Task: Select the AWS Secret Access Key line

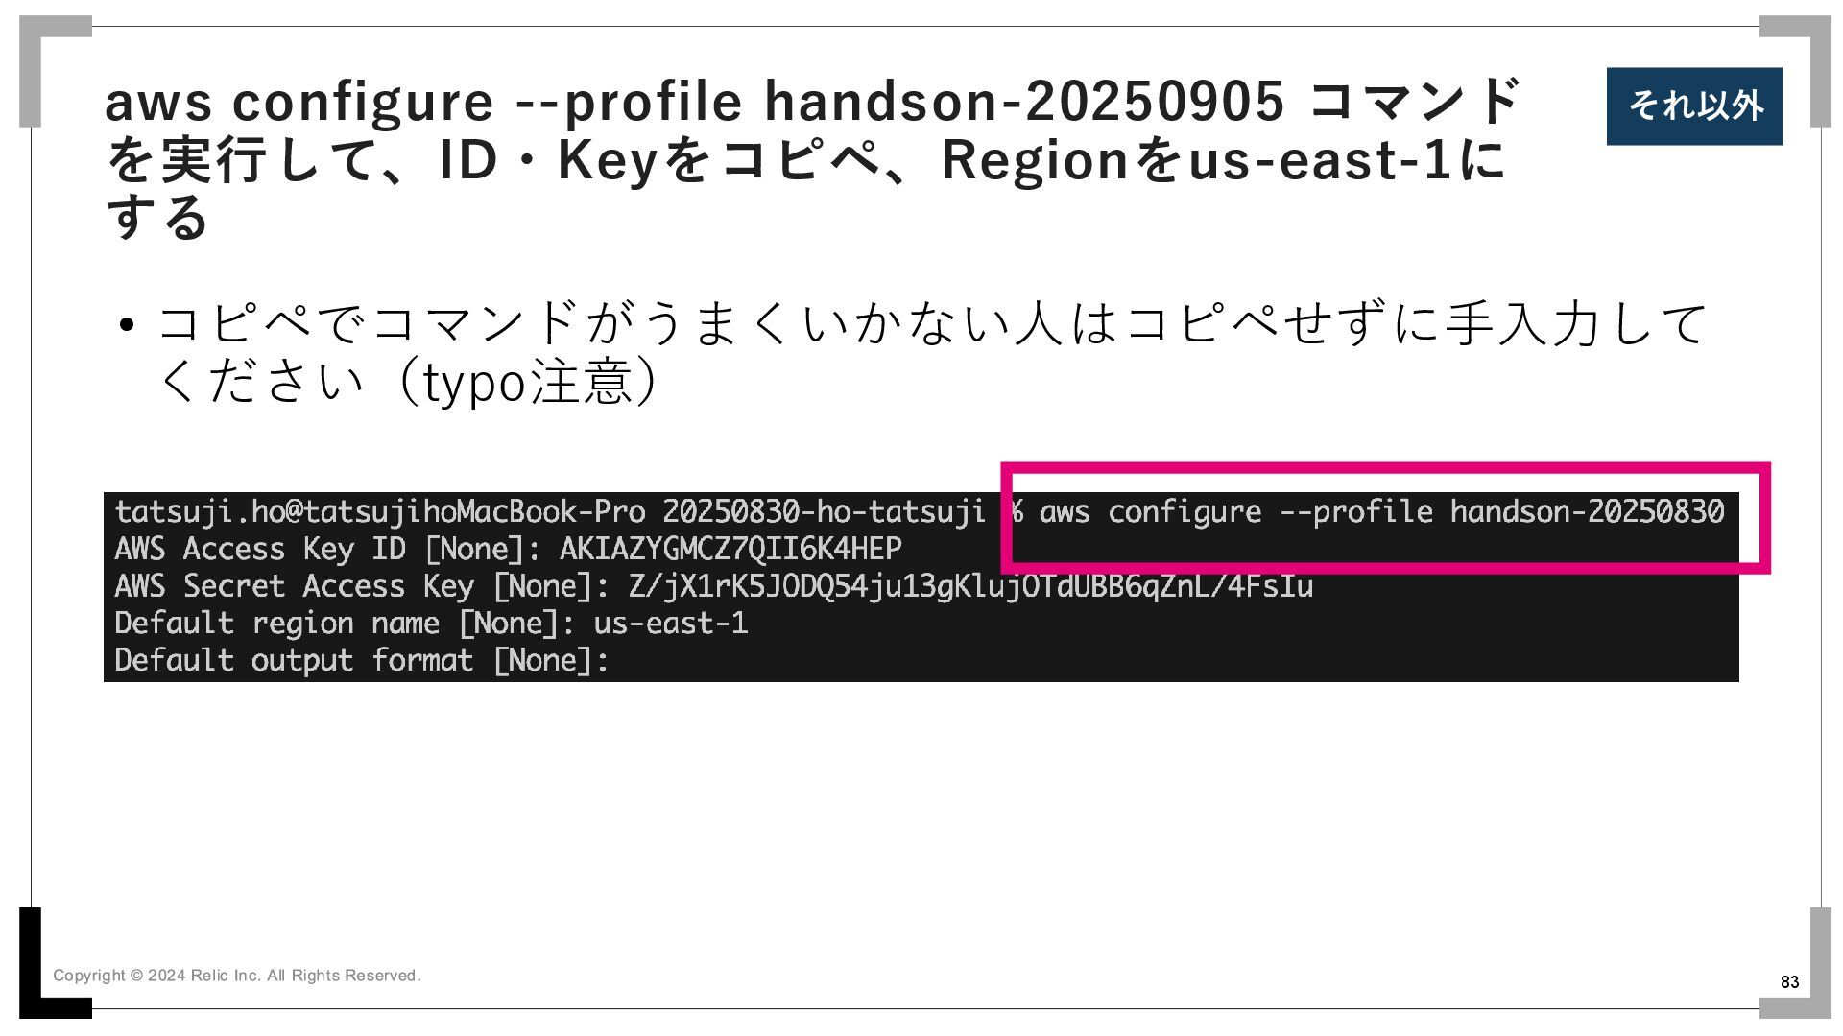Action: 713,586
